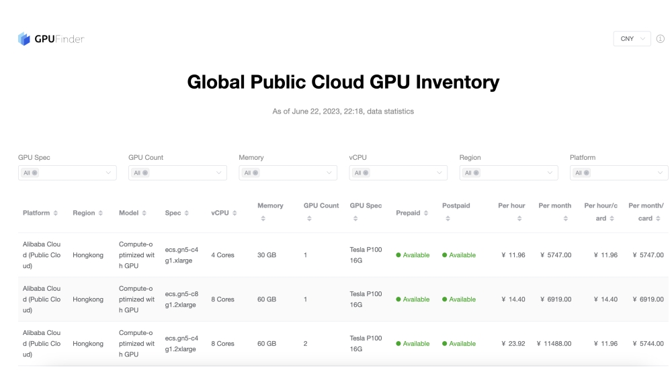Sort table by Per hour/card sort arrows

coord(612,219)
